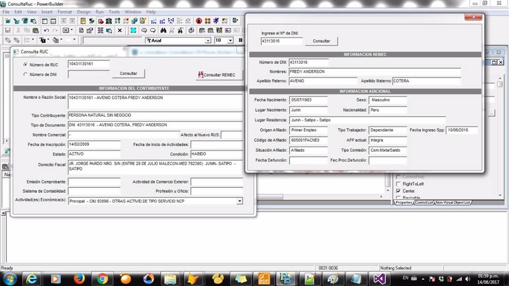
Task: Open the font size 10 dropdown
Action: click(230, 40)
